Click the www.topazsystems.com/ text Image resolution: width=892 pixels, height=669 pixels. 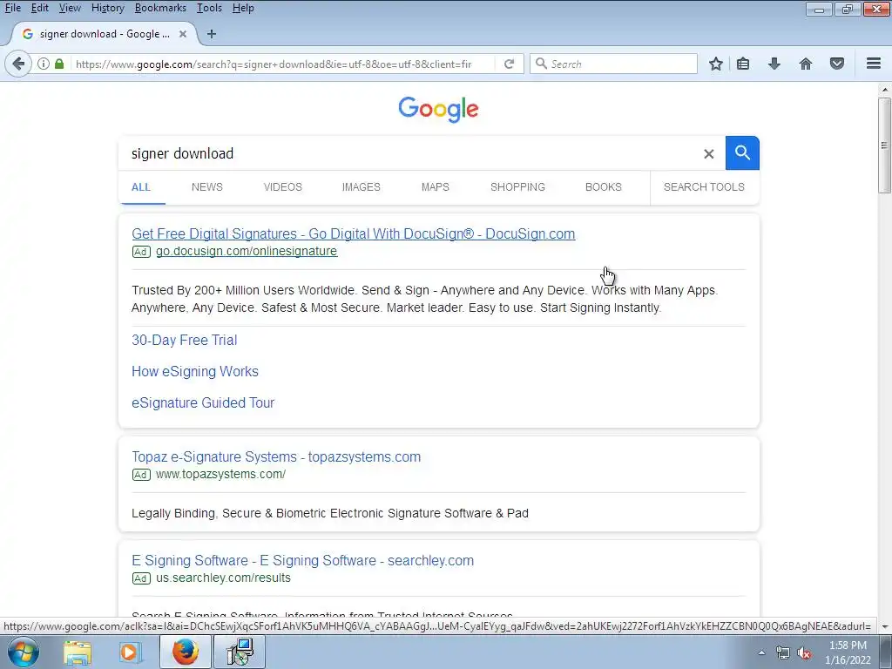(x=220, y=474)
